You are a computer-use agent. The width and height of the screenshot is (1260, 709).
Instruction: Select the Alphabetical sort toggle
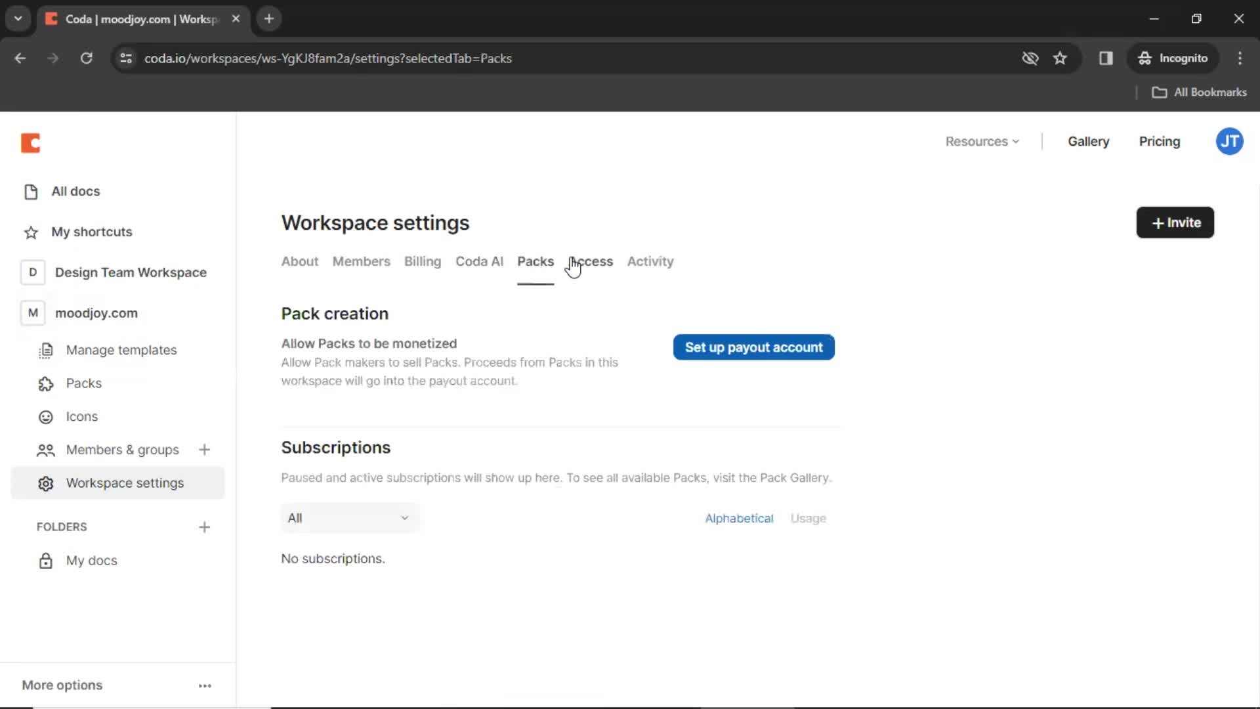tap(738, 518)
